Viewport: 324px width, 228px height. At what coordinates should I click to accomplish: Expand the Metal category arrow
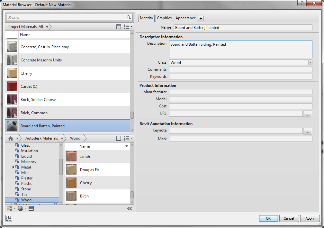(x=13, y=167)
